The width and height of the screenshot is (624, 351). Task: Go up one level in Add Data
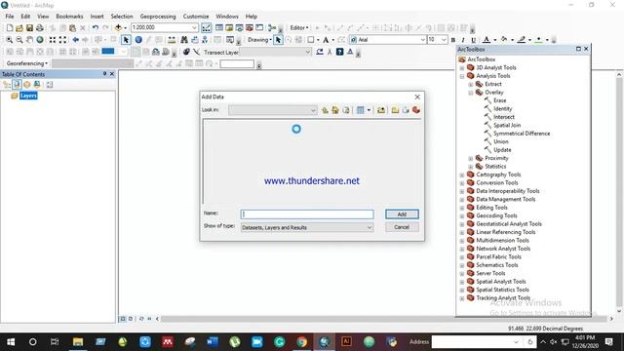(x=325, y=110)
